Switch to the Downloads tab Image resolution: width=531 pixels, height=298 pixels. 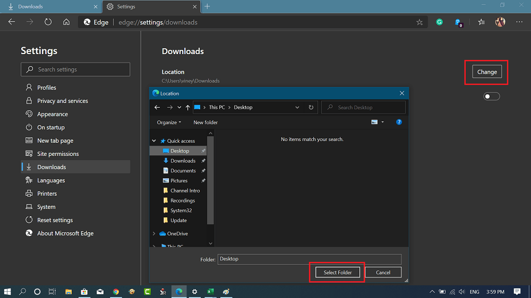[51, 6]
